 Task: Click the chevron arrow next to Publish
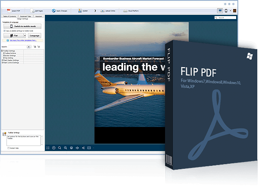95,11
